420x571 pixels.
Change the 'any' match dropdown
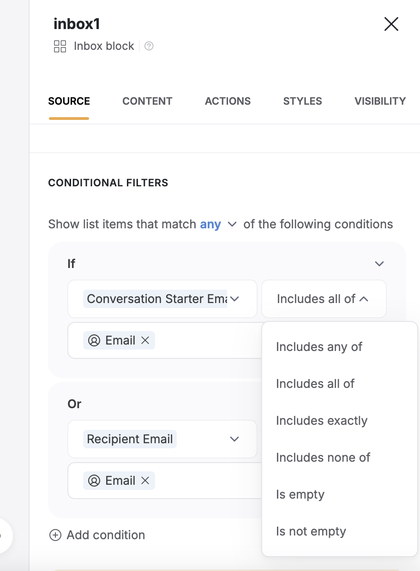click(218, 225)
